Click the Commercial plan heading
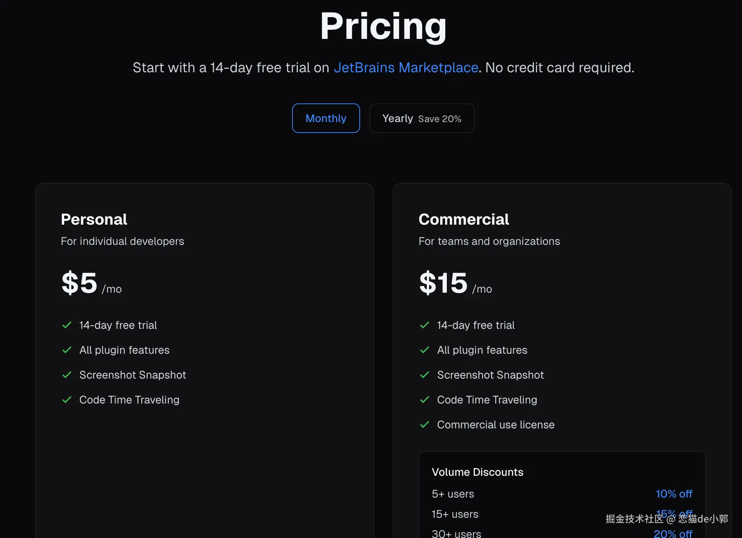742x538 pixels. pos(464,219)
